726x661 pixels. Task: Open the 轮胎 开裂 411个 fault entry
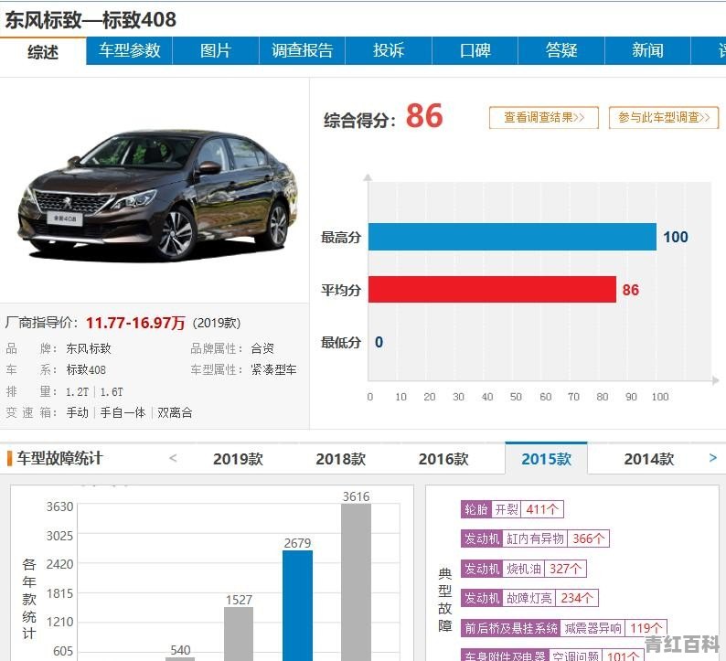coord(512,509)
